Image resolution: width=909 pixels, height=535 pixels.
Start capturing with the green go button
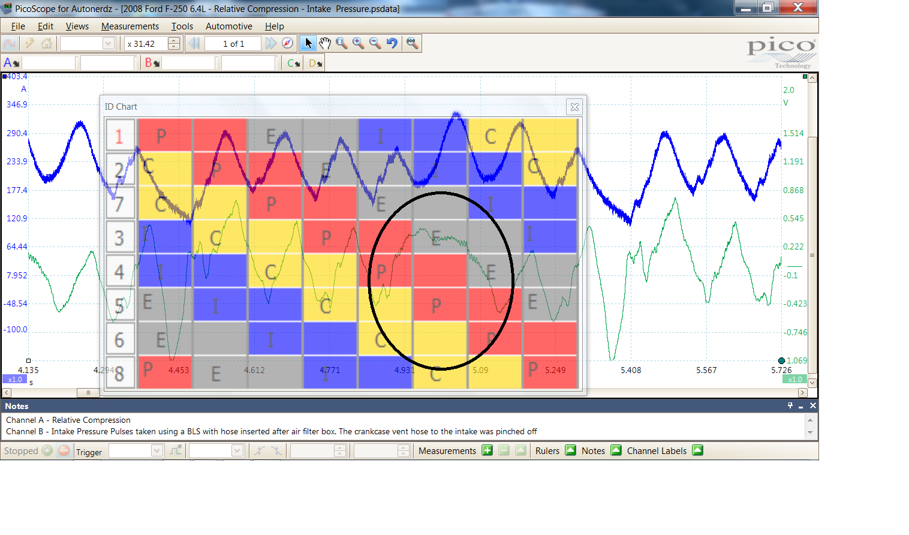click(47, 450)
